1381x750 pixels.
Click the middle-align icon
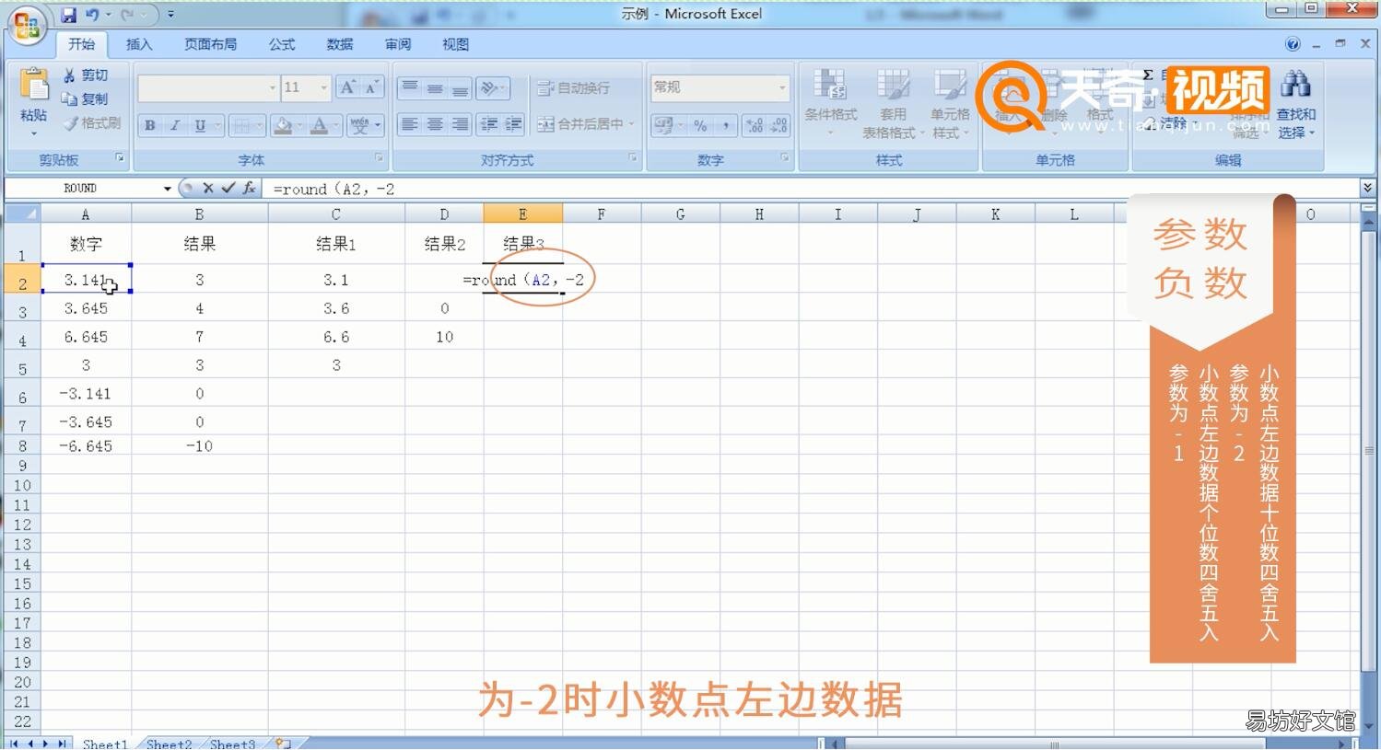435,88
